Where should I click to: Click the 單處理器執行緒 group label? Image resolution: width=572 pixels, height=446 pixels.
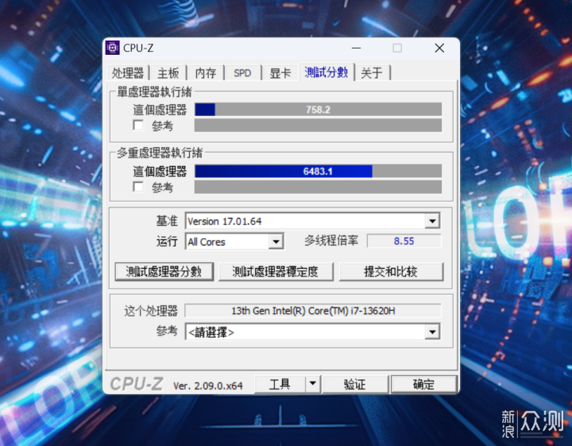coord(154,92)
